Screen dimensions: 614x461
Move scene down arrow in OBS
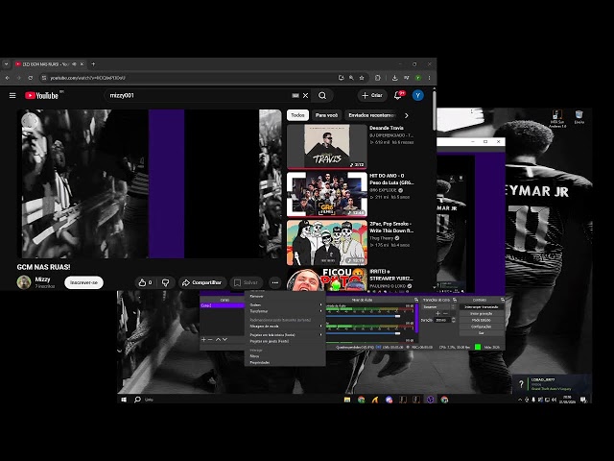(x=224, y=339)
